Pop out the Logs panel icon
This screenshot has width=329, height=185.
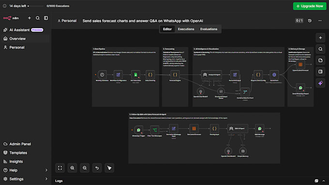tap(316, 181)
